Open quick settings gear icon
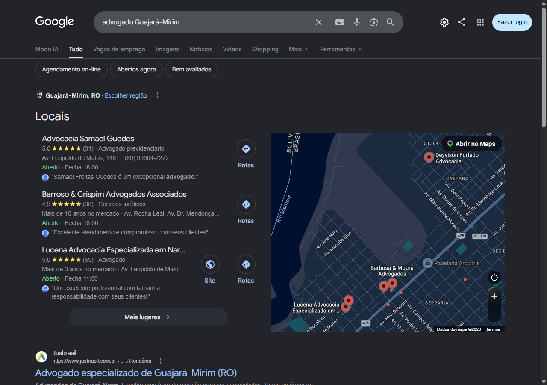The image size is (547, 385). click(444, 22)
